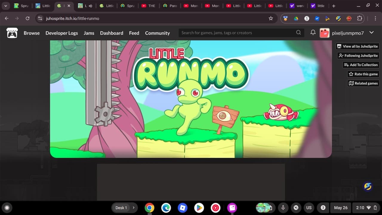Image resolution: width=382 pixels, height=215 pixels.
Task: Click the yellow arrow extension icon
Action: 327,18
